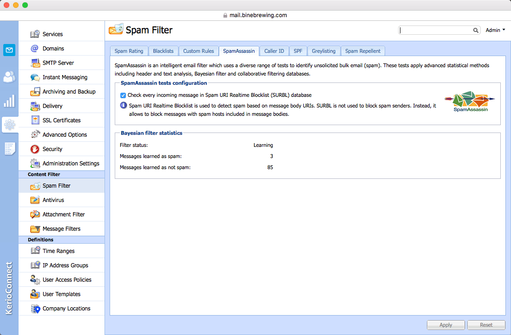Select the configuration gear icon in left rail

(9, 125)
